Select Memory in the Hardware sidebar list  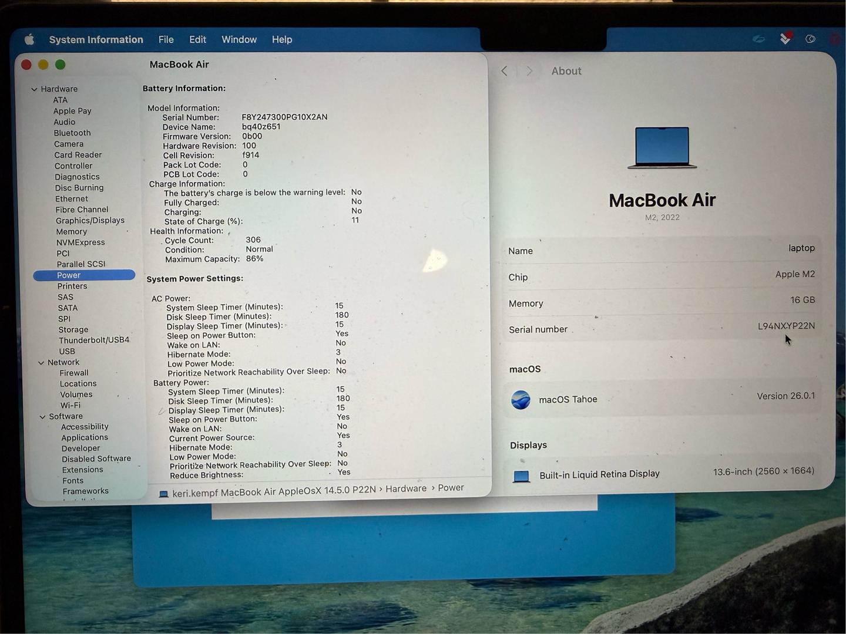[72, 232]
